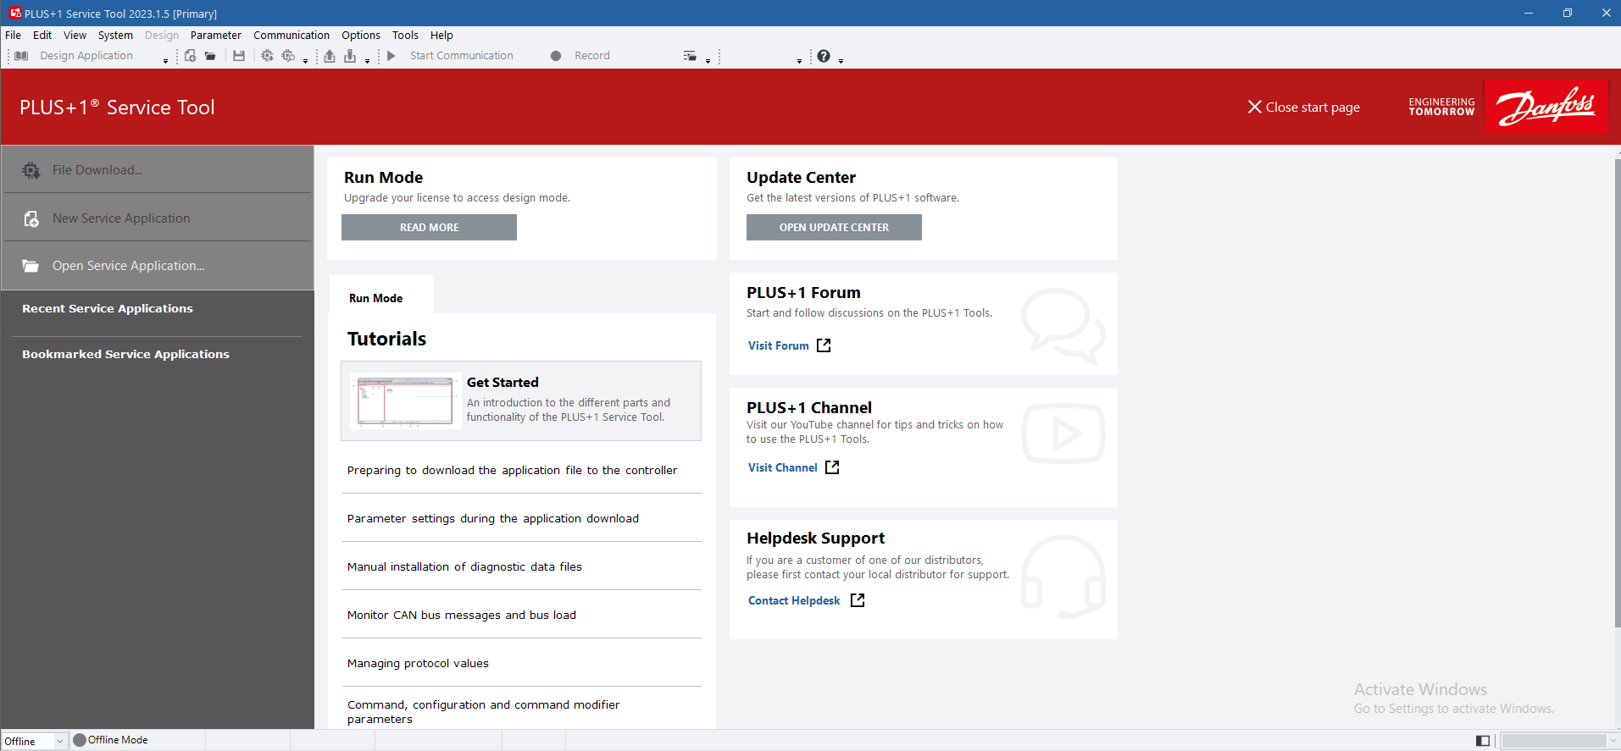
Task: Click the list view toolbar icon
Action: 690,56
